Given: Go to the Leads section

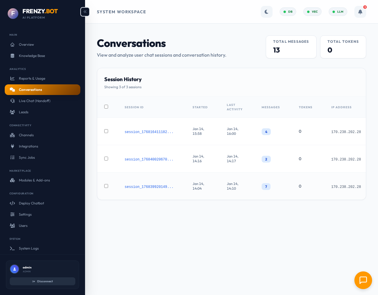Looking at the screenshot, I should [x=24, y=112].
